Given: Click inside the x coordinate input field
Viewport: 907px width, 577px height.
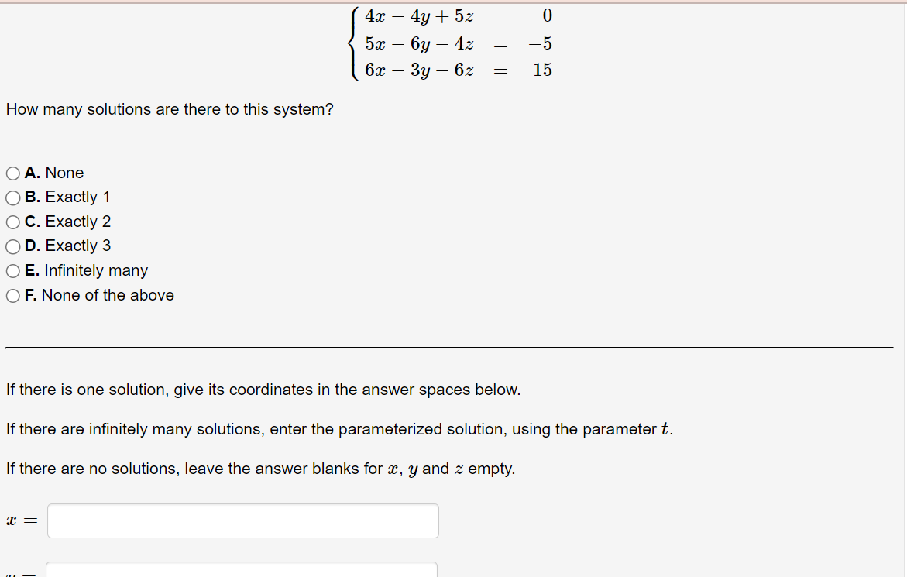Looking at the screenshot, I should click(242, 520).
